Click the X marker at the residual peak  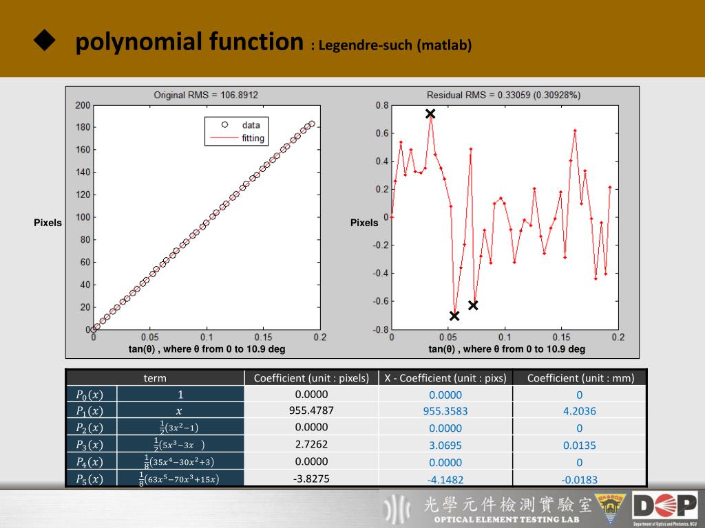click(x=430, y=113)
